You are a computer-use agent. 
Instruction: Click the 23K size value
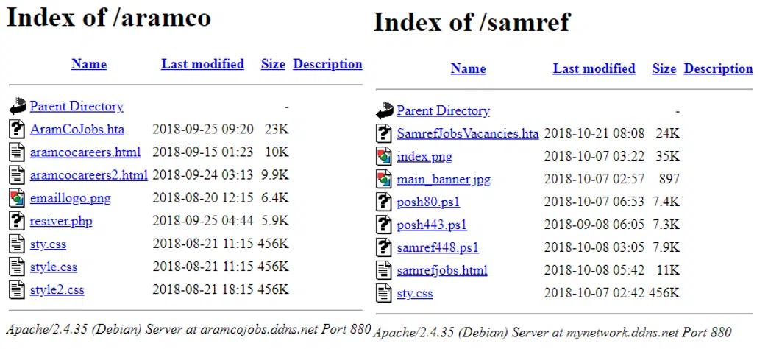(277, 130)
